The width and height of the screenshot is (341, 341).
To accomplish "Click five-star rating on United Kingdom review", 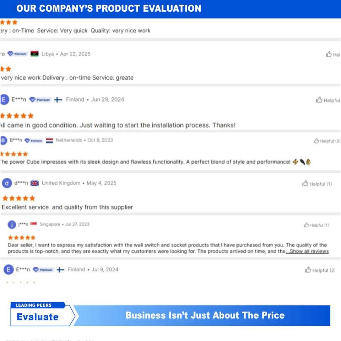I will [18, 198].
